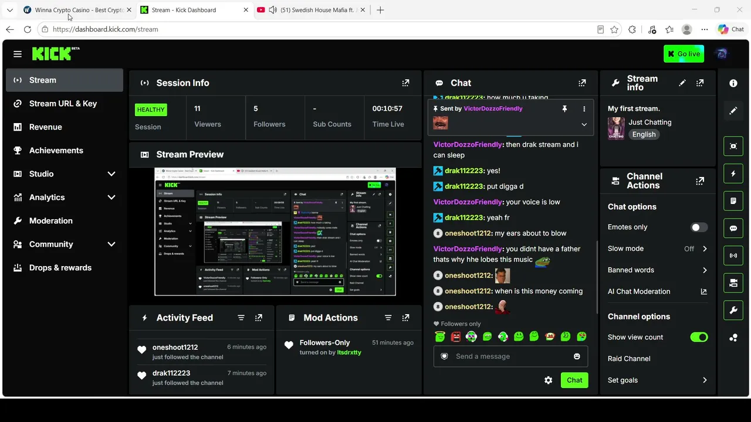Open the Mod Actions filter icon
Viewport: 751px width, 422px height.
coord(388,318)
